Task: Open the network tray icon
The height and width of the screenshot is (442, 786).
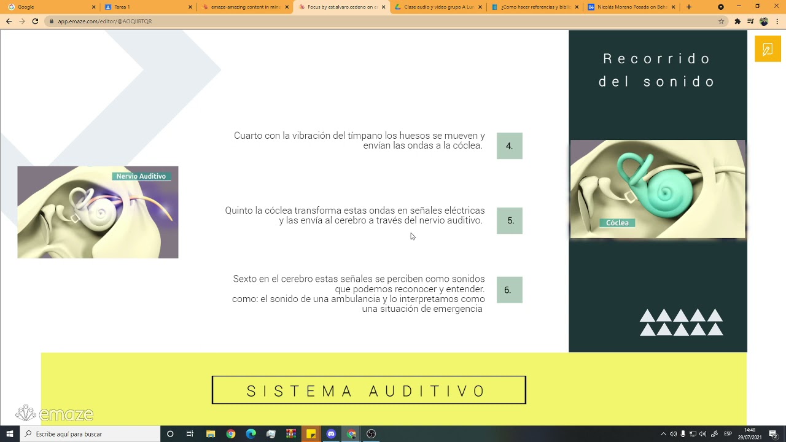Action: pyautogui.click(x=693, y=434)
